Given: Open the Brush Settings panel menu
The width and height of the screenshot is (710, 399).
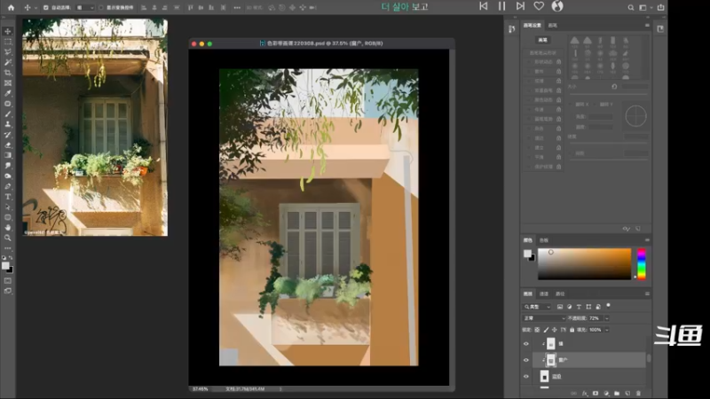Looking at the screenshot, I should (x=647, y=26).
